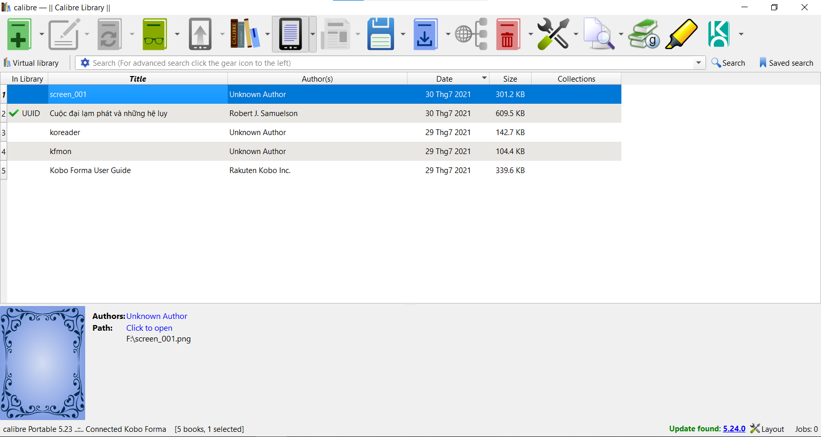Expand the Add books dropdown arrow
The height and width of the screenshot is (437, 821).
(42, 34)
